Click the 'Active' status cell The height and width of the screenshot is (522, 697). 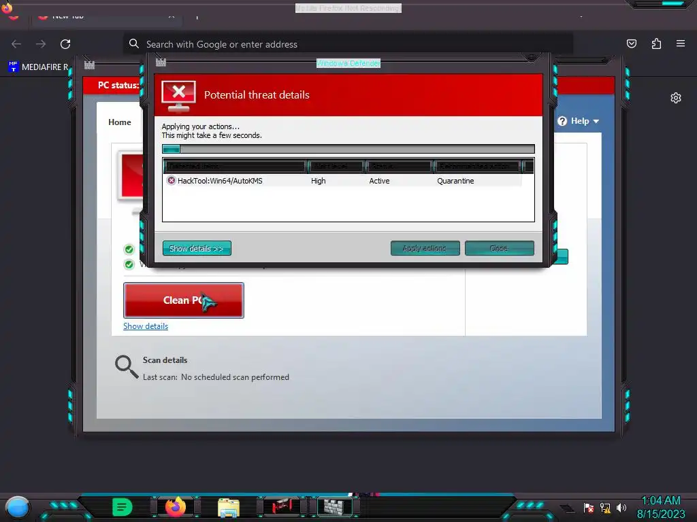[379, 181]
